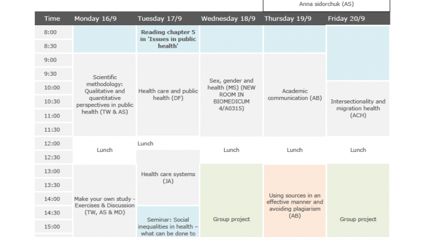Click the Health care systems (JA) block

coord(168,178)
